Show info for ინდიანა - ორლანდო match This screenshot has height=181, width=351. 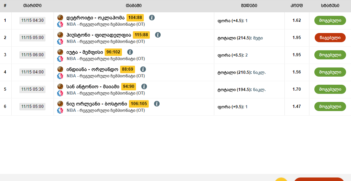pyautogui.click(x=143, y=69)
